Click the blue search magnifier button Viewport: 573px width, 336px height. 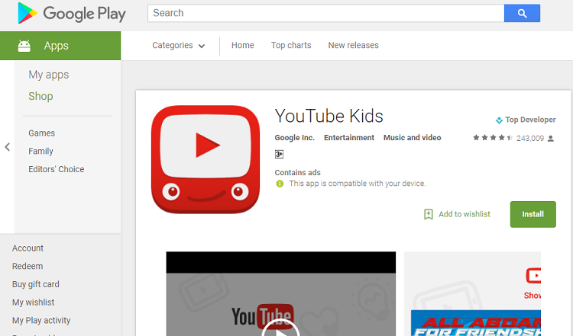click(522, 13)
